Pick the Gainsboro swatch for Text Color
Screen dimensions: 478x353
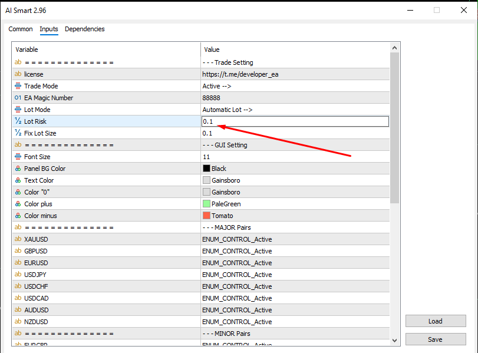206,180
